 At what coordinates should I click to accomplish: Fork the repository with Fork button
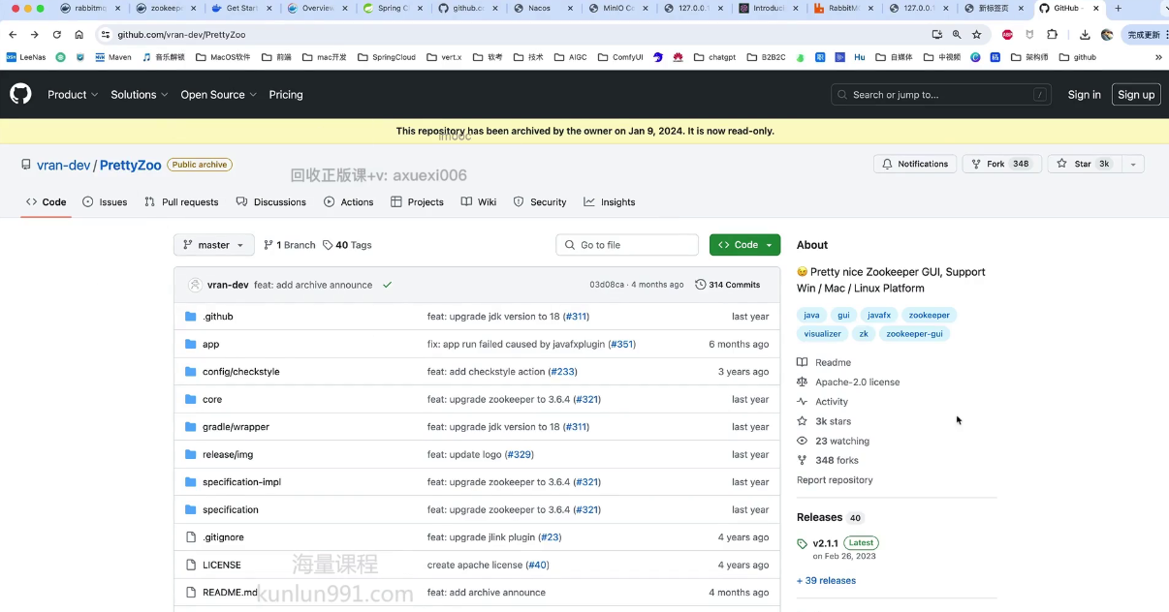click(x=1001, y=165)
